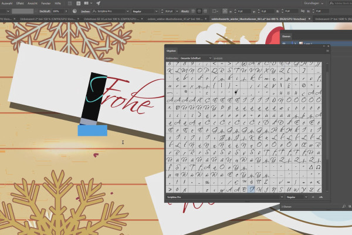
Task: Click the Omega glyph in the grid
Action: [318, 167]
